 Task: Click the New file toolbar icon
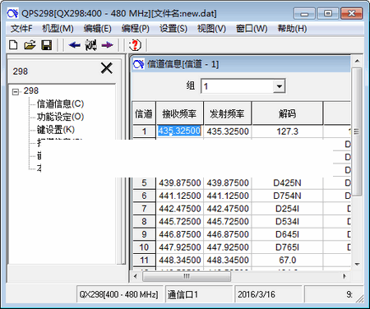tap(13, 45)
